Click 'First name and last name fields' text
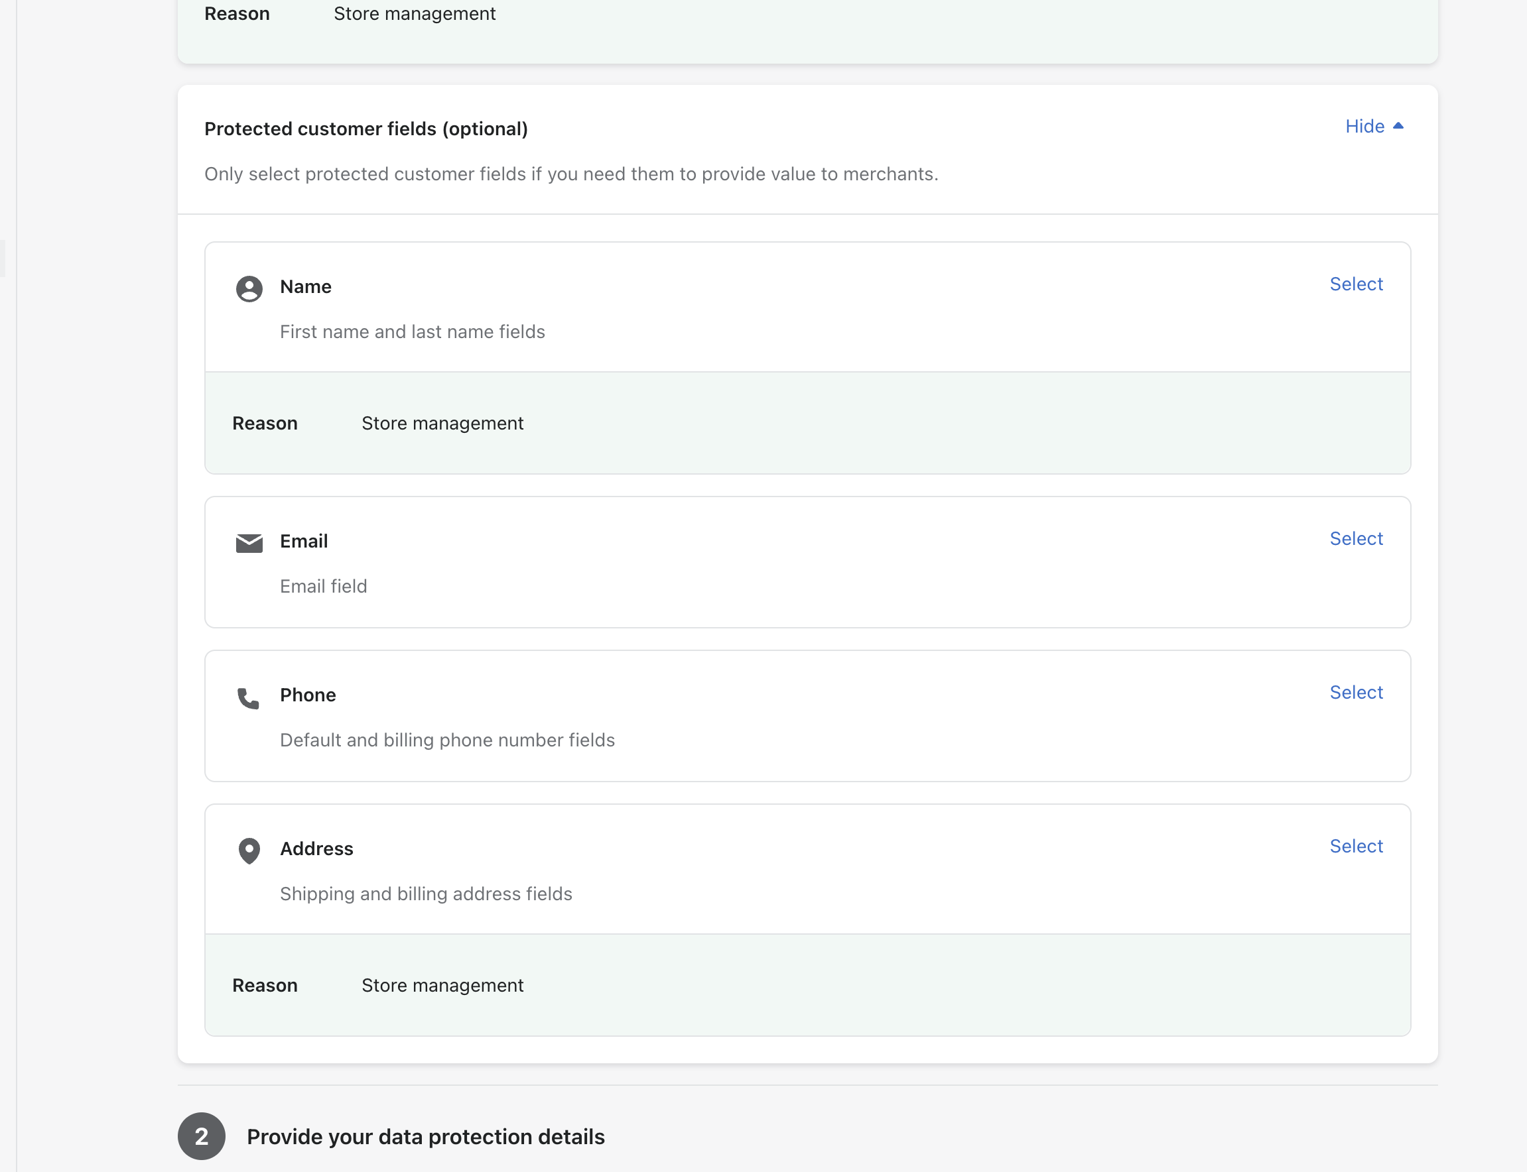Viewport: 1527px width, 1172px height. (413, 331)
